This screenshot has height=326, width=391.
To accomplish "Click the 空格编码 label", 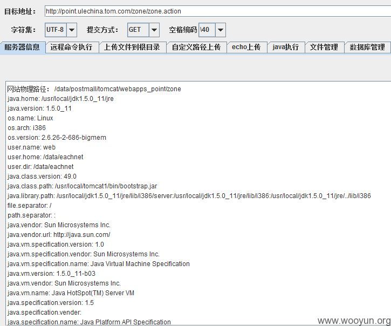I will (x=183, y=30).
